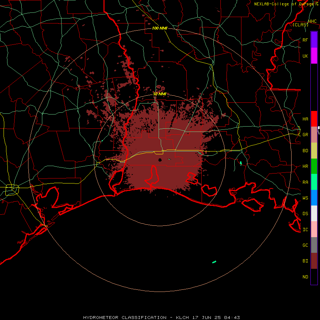Click the GC gray legend color swatch
320x320 pixels.
[x=314, y=245]
